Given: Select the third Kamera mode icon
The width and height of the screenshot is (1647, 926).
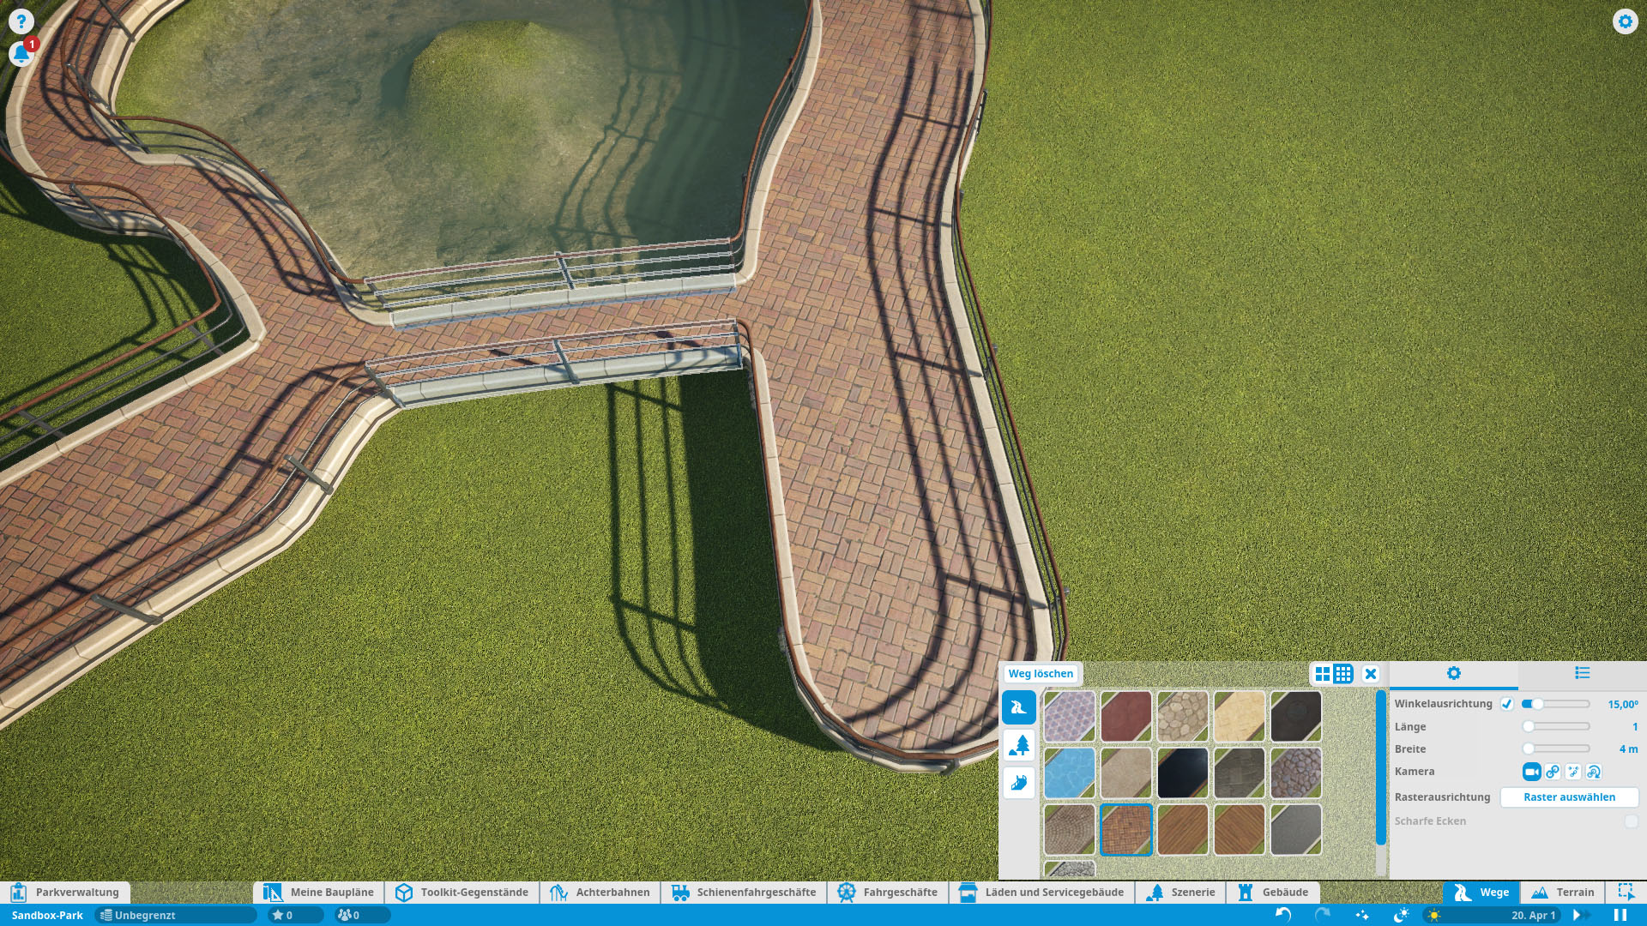Looking at the screenshot, I should pyautogui.click(x=1573, y=772).
